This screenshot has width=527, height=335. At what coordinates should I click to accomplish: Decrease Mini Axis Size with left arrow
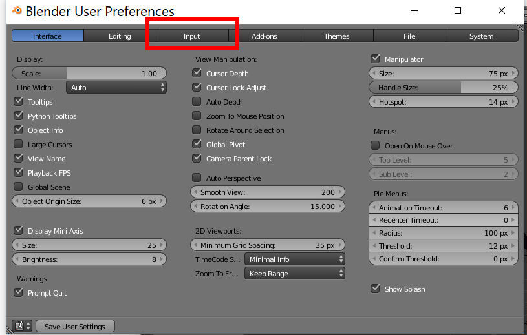(x=17, y=245)
